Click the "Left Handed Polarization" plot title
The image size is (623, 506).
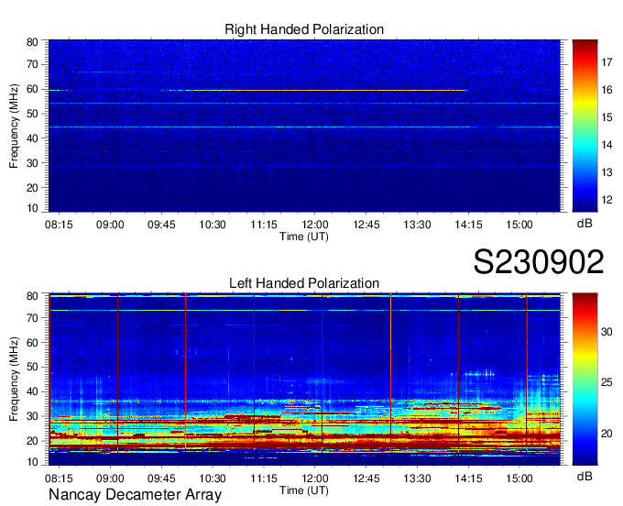pyautogui.click(x=304, y=283)
